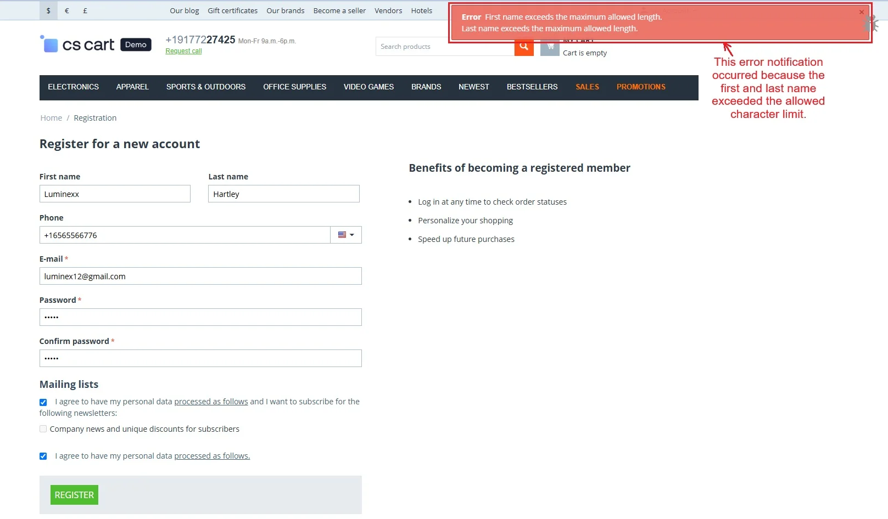Viewport: 888px width, 519px height.
Task: Open the phone country flag dropdown
Action: tap(346, 235)
